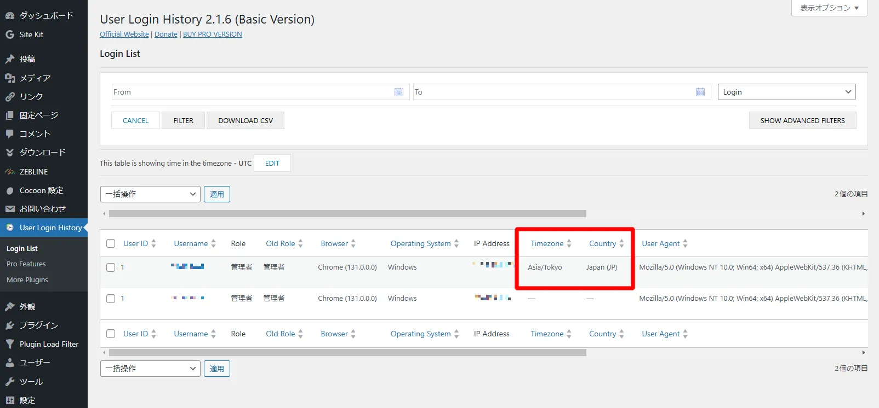879x408 pixels.
Task: Click sort arrows beside top Browser header
Action: coord(353,243)
